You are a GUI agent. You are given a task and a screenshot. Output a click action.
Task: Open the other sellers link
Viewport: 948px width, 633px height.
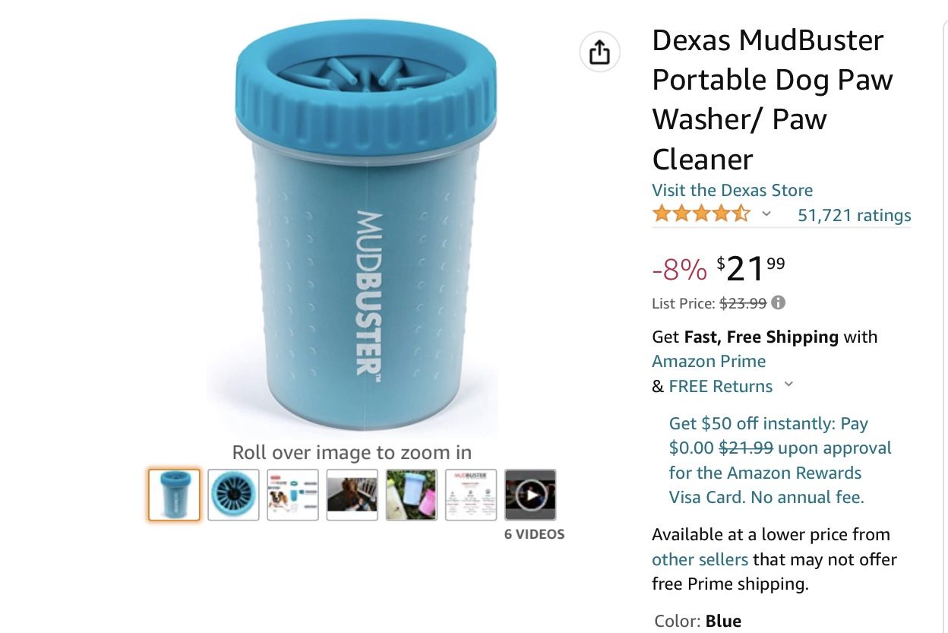pyautogui.click(x=700, y=559)
